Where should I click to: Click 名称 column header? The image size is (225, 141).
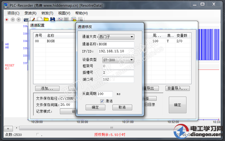point(61,36)
